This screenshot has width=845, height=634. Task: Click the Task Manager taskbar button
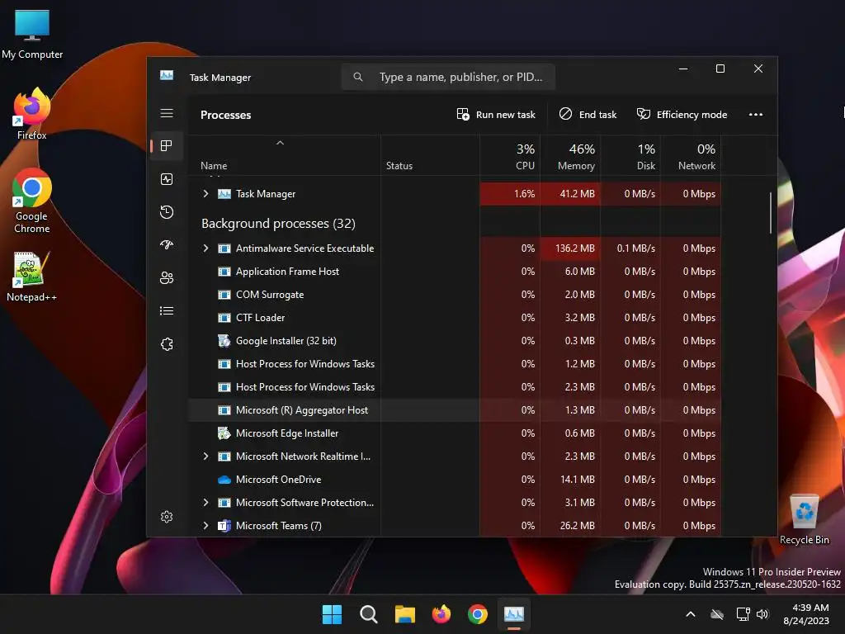[x=513, y=614]
